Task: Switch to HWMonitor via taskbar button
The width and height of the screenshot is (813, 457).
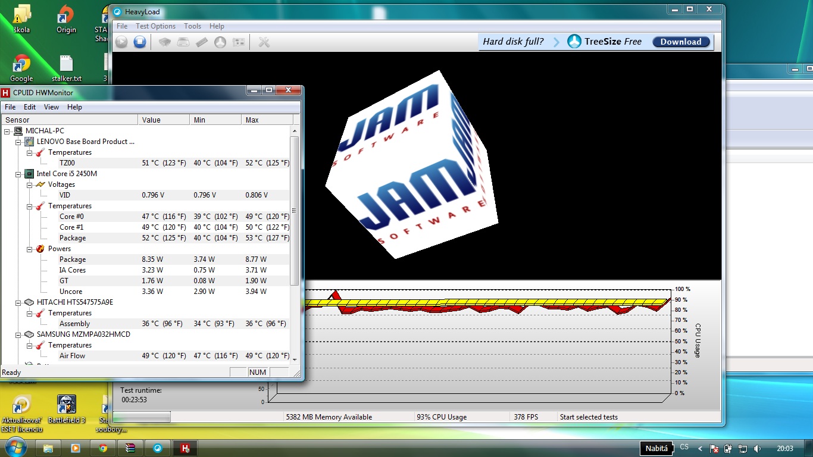Action: click(185, 448)
